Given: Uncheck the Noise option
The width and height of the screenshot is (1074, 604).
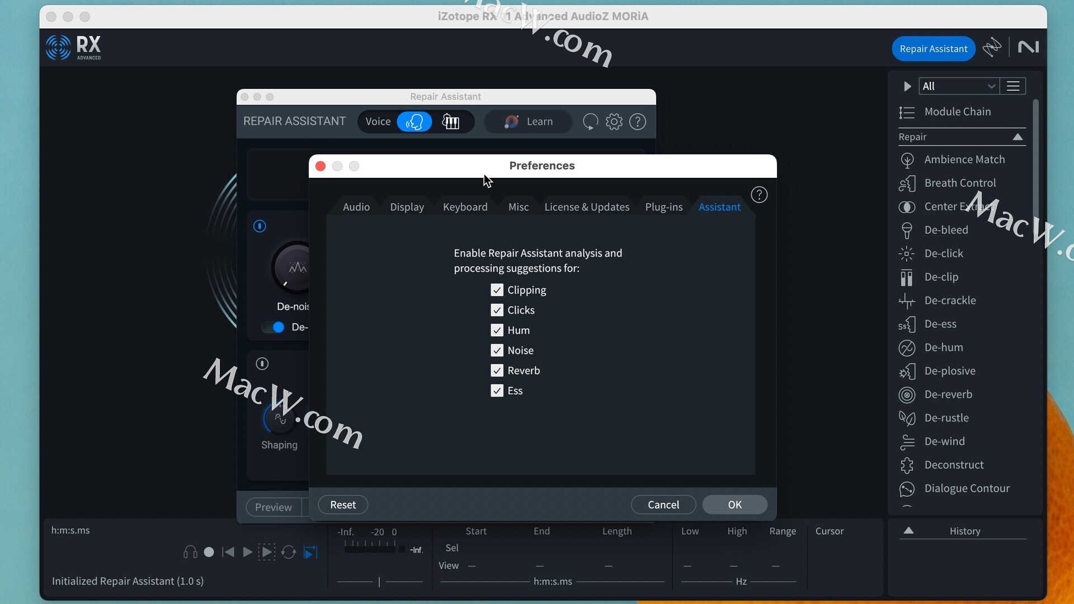Looking at the screenshot, I should pos(497,351).
